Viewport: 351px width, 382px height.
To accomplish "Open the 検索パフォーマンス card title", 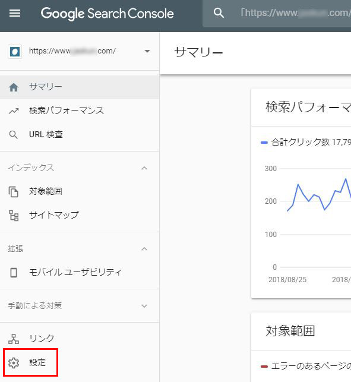I will (308, 107).
